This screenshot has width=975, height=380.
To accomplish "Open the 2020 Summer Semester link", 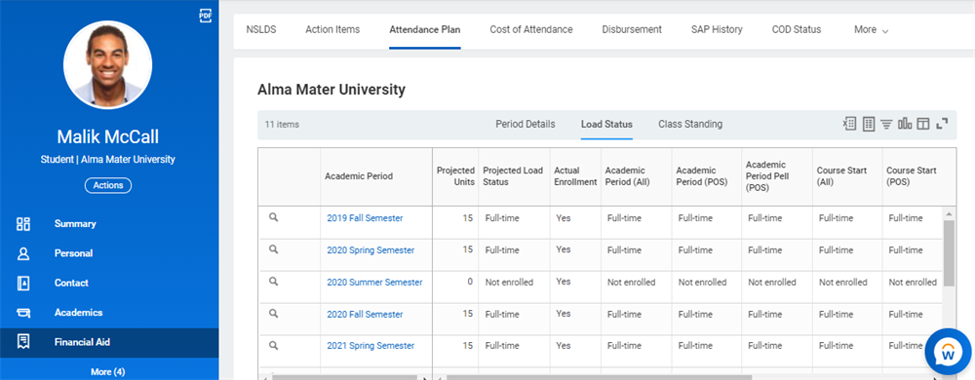I will [375, 282].
